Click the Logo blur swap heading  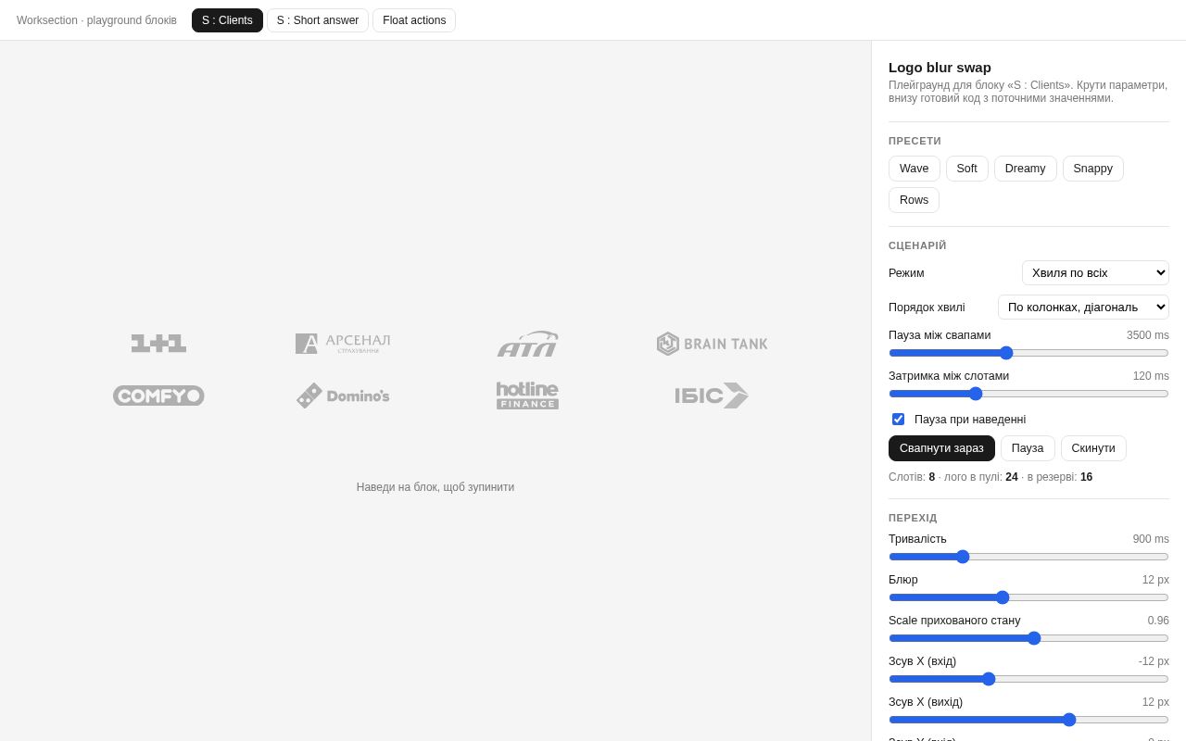coord(940,67)
